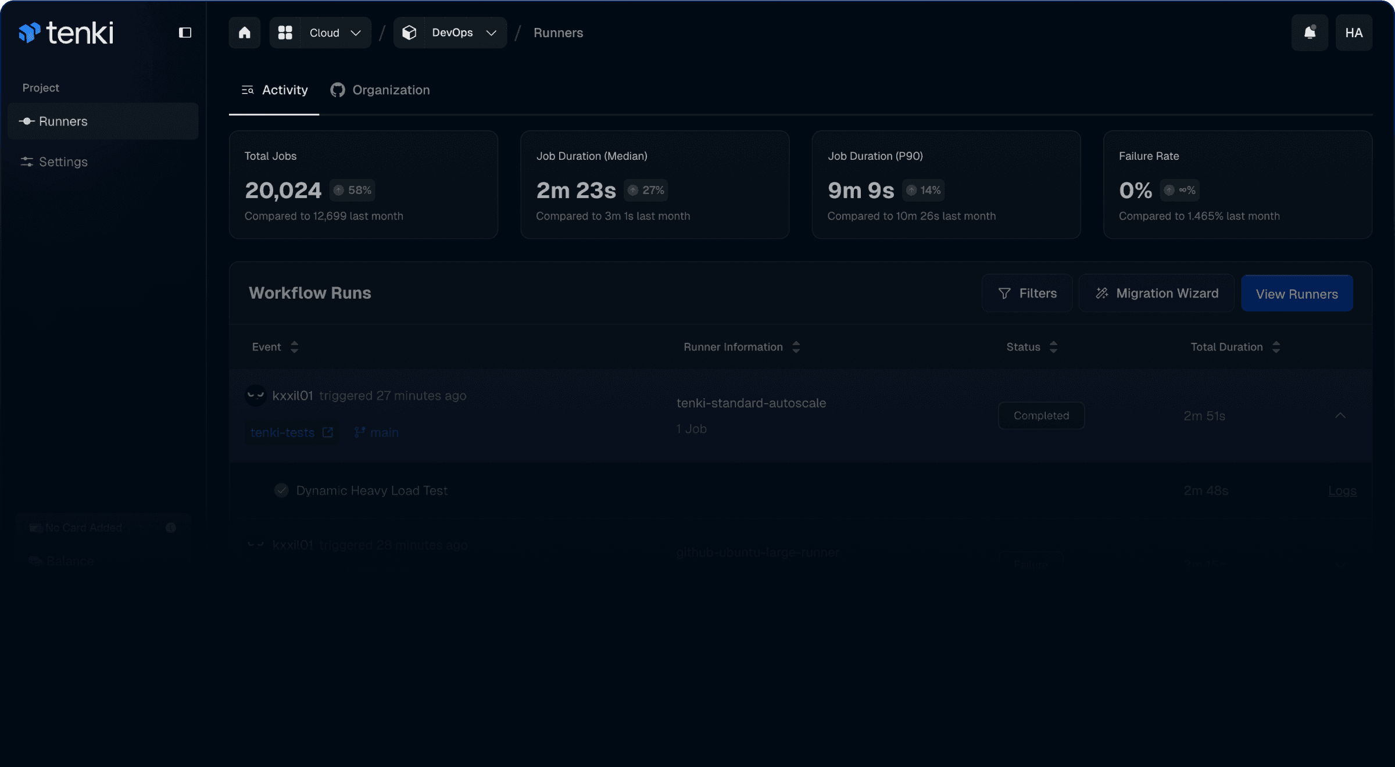Click the Total Jobs 58% change badge
This screenshot has width=1395, height=767.
pos(352,190)
